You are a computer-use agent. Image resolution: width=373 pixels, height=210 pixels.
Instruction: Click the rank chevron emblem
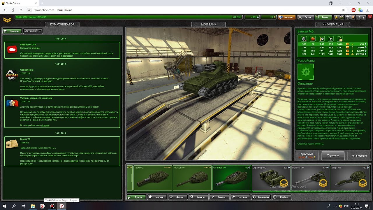(7, 20)
